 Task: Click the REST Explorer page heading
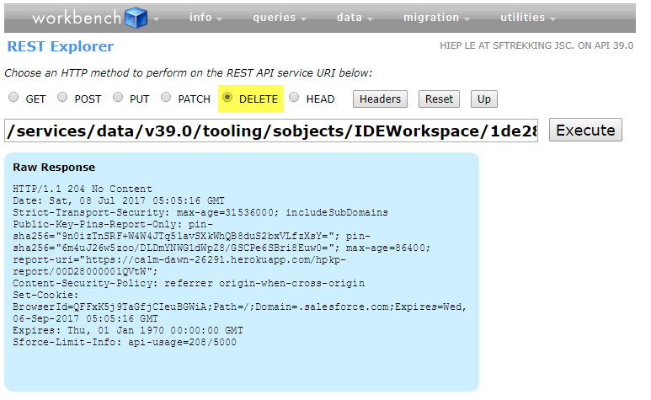pos(60,46)
